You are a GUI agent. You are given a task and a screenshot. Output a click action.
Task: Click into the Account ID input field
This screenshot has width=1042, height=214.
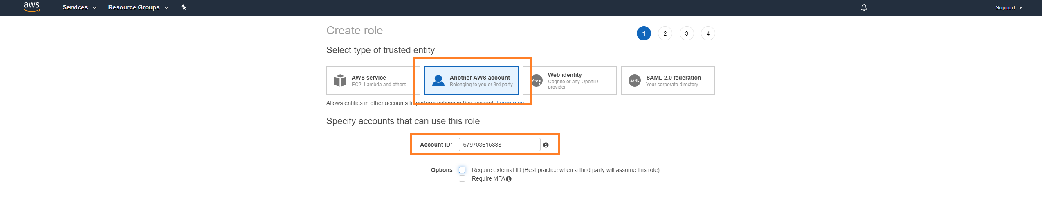click(499, 145)
